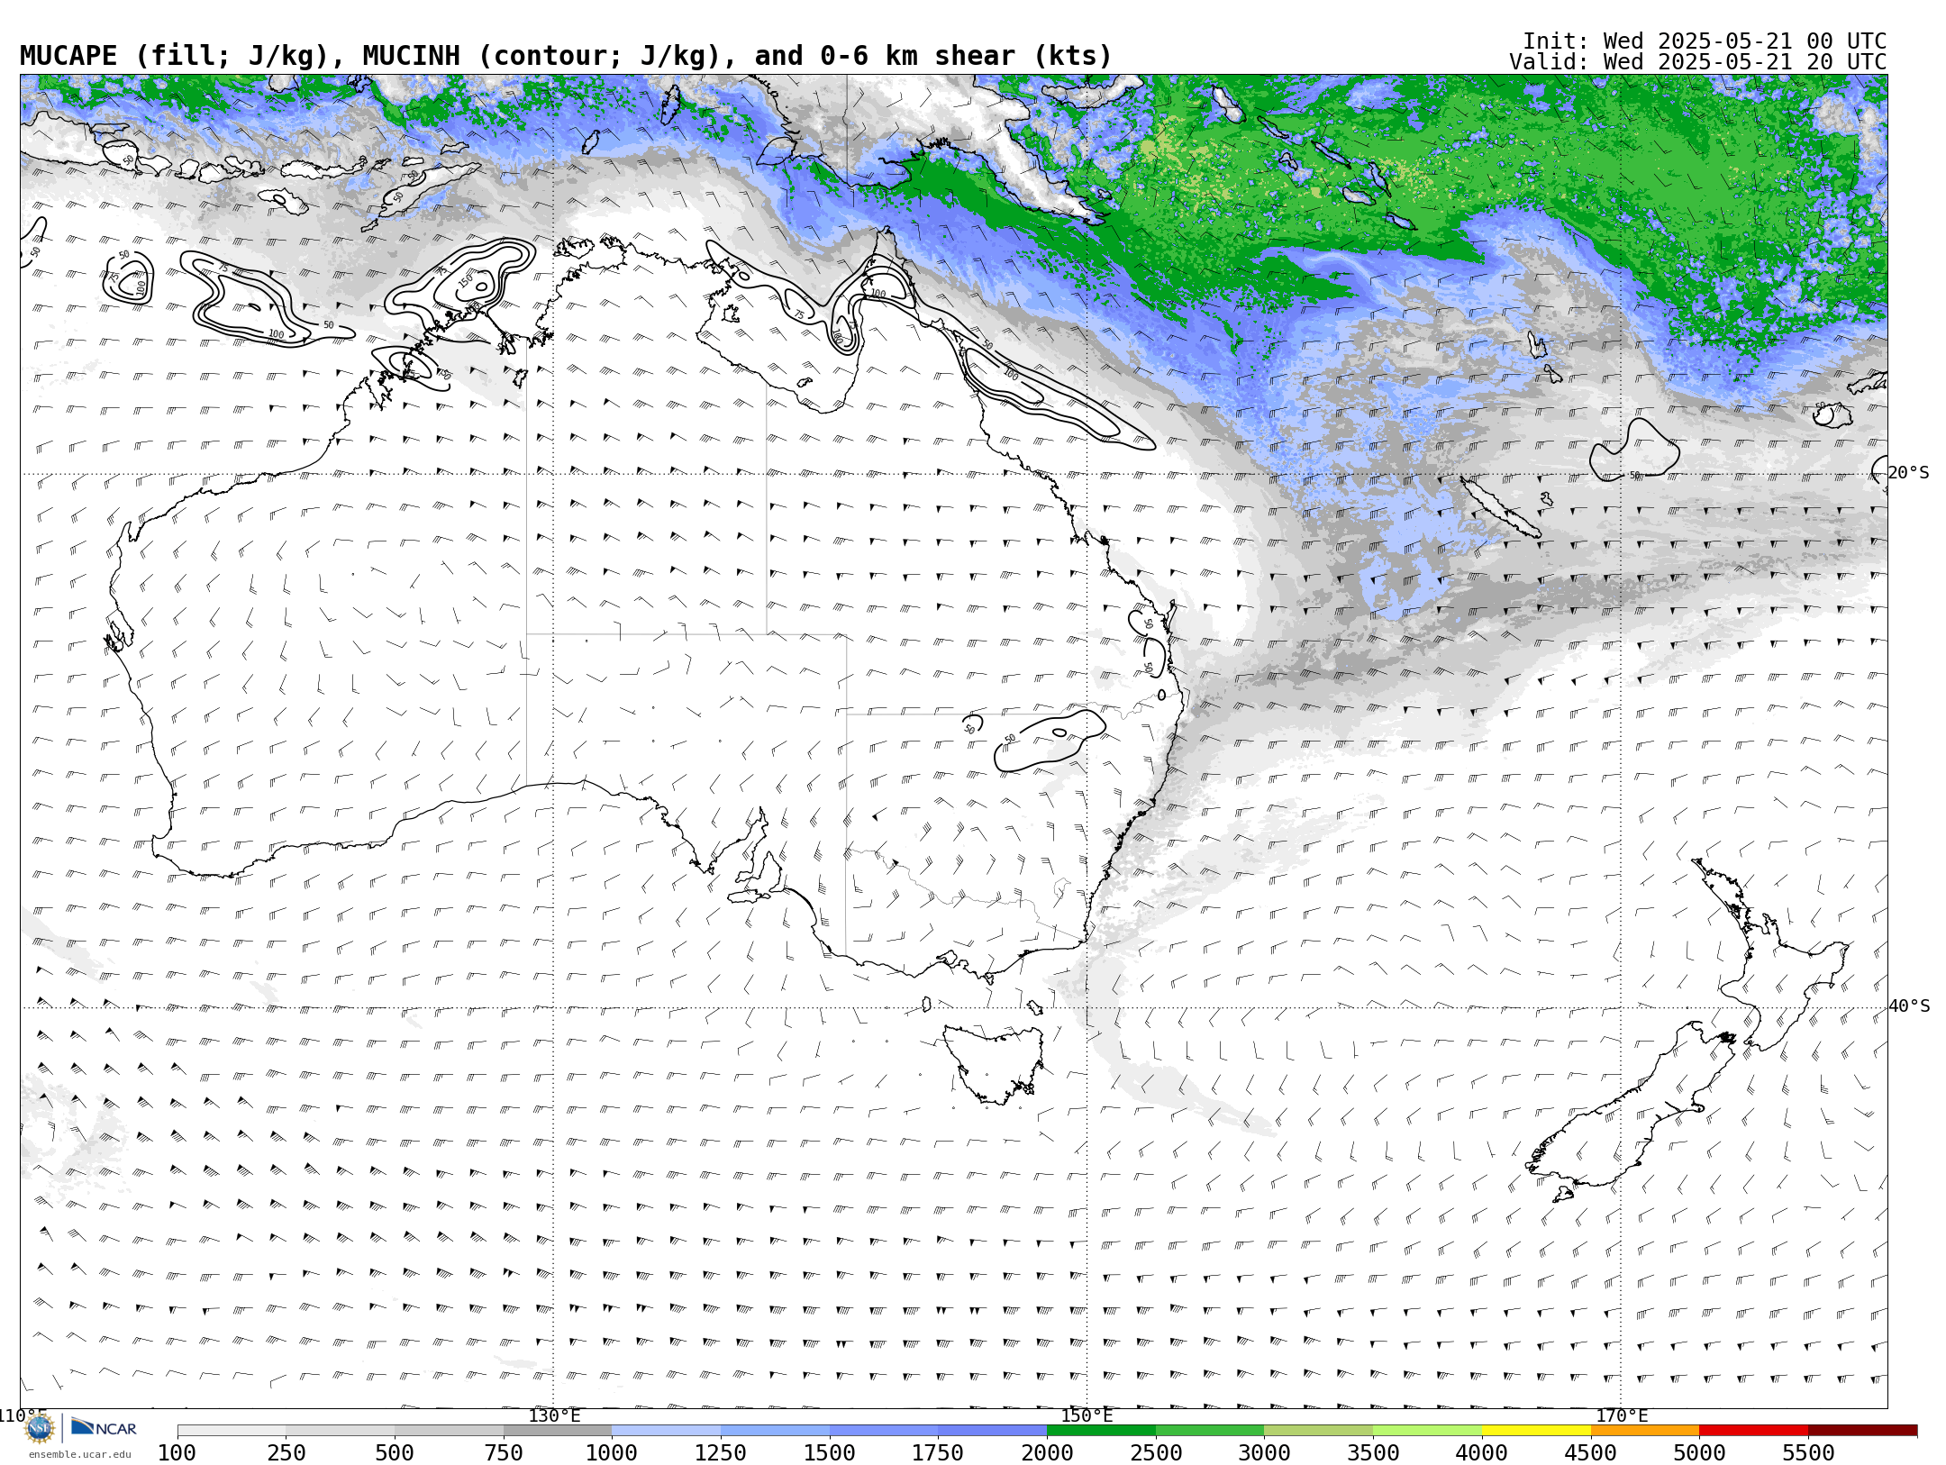Image resolution: width=1946 pixels, height=1465 pixels.
Task: Click the colorbar tick label 1750
Action: (x=938, y=1453)
